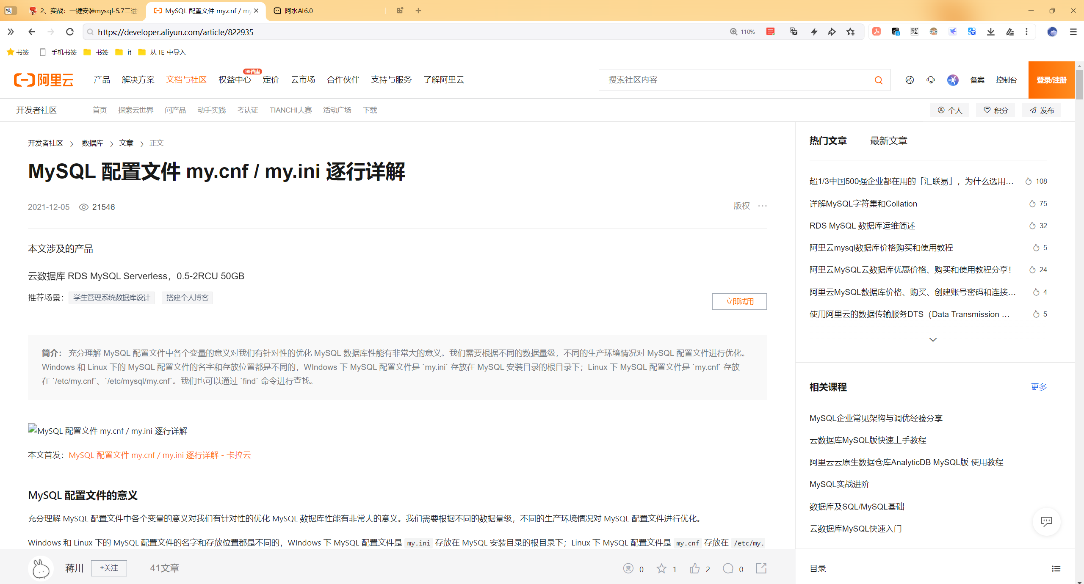Image resolution: width=1084 pixels, height=584 pixels.
Task: Follow the author with +关注 button
Action: 109,568
